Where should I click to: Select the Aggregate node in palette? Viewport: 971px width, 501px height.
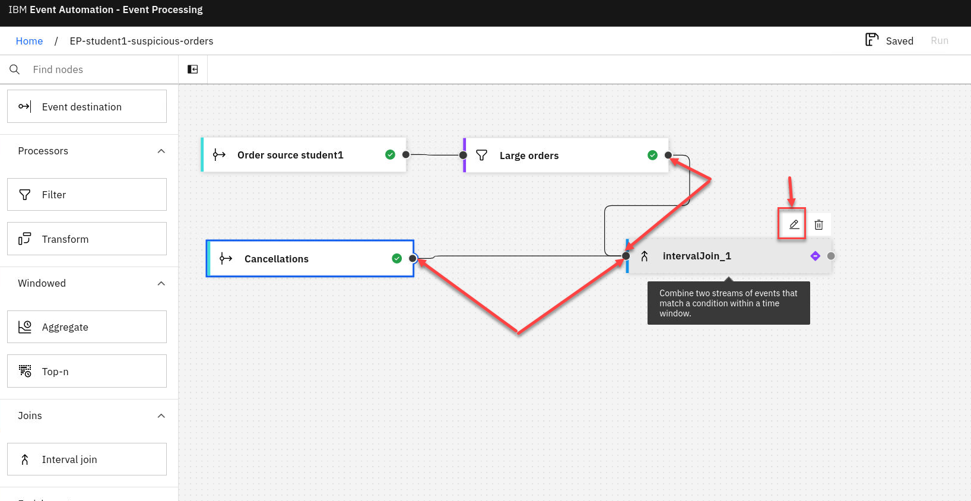click(x=87, y=327)
